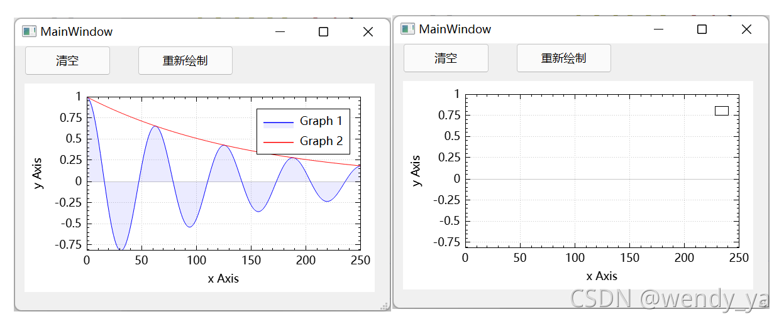
Task: Select Graph 1 legend entry
Action: (x=302, y=121)
